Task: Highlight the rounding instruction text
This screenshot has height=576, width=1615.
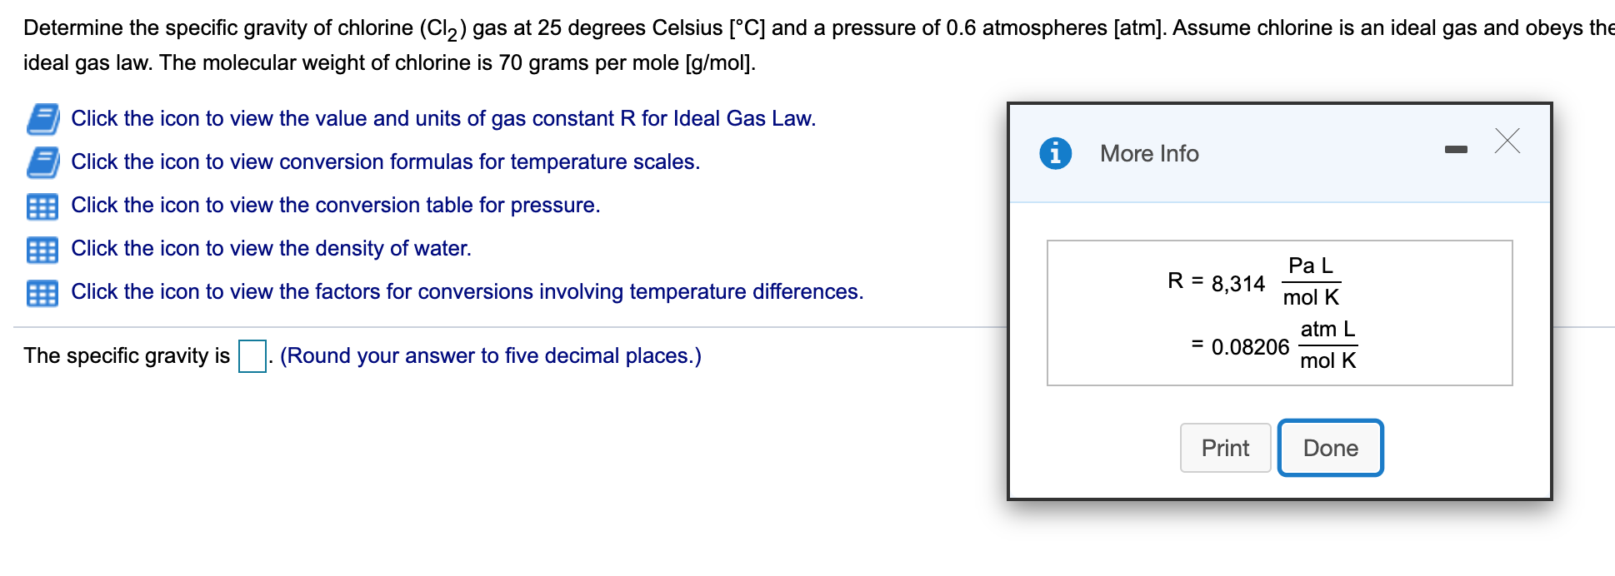Action: pyautogui.click(x=490, y=356)
